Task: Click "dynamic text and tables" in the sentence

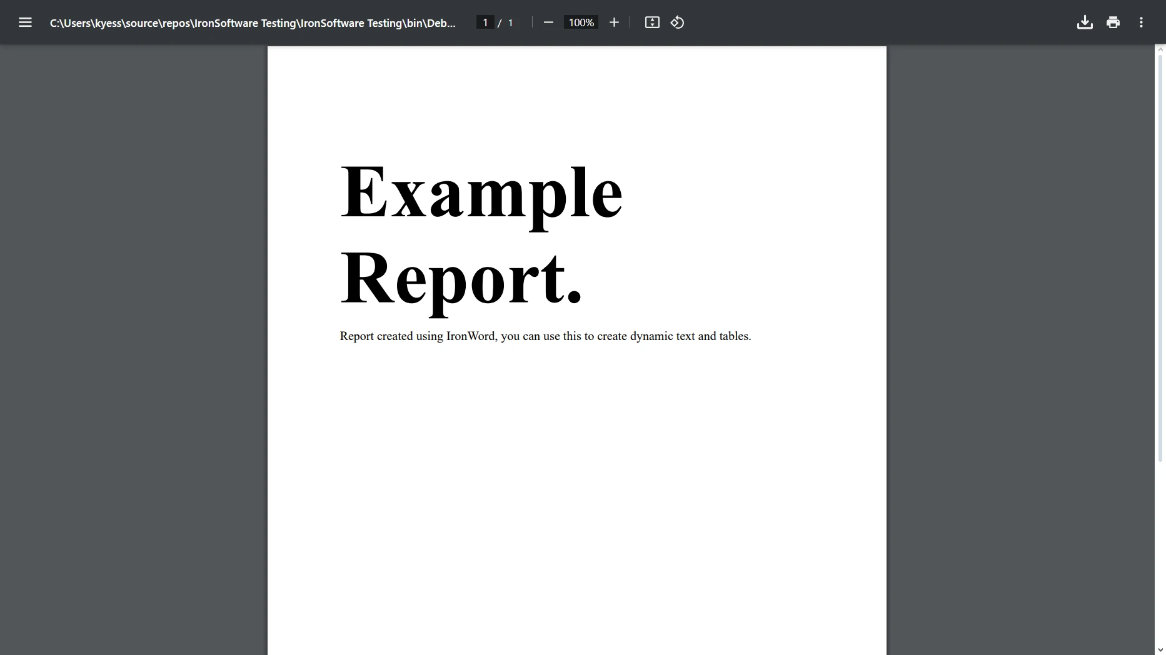Action: (690, 336)
